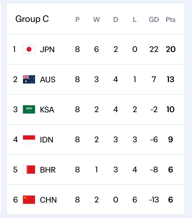Click the Japan flag icon
This screenshot has height=218, width=192.
29,49
